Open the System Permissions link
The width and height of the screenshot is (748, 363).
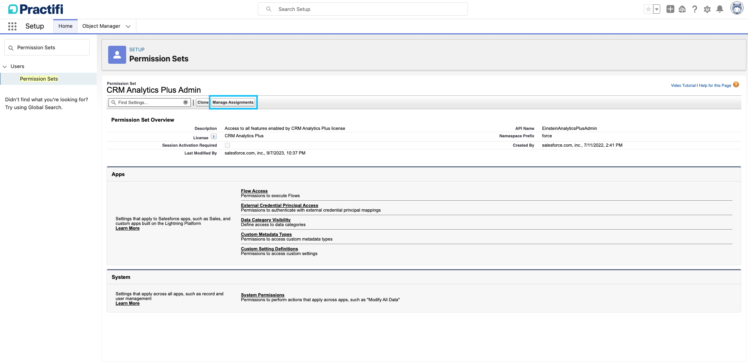tap(263, 295)
